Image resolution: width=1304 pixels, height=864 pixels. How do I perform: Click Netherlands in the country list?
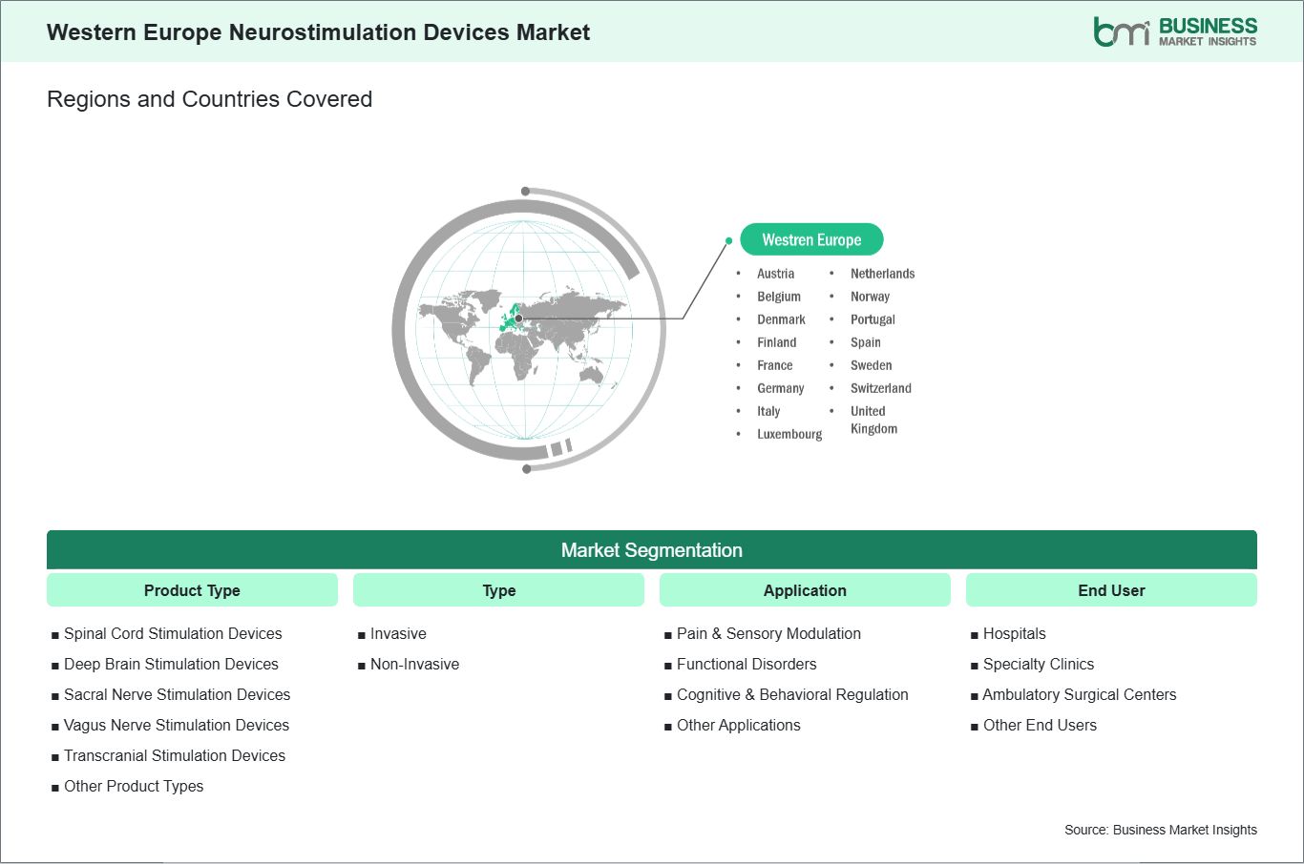(x=882, y=274)
